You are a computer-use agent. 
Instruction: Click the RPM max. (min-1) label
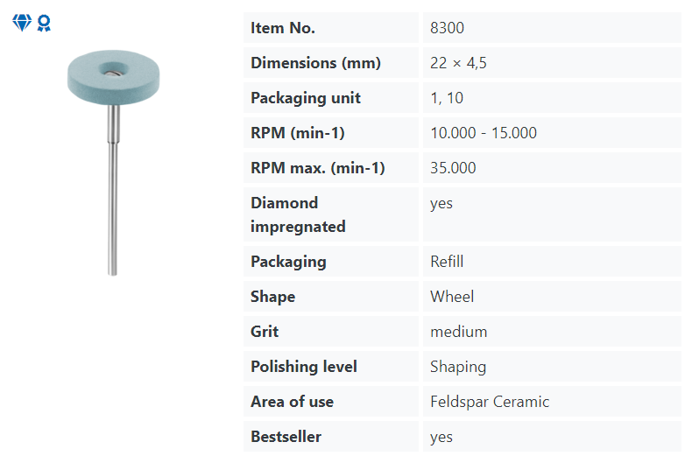pyautogui.click(x=318, y=168)
